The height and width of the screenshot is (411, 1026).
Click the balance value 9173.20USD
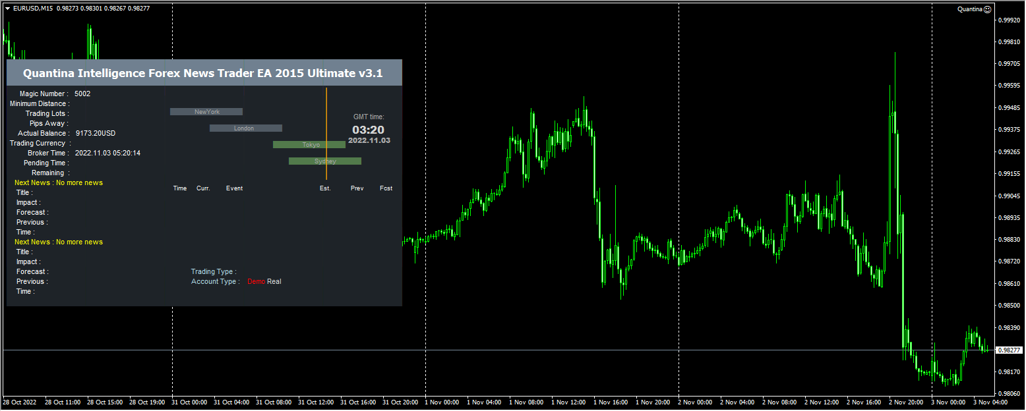(96, 133)
